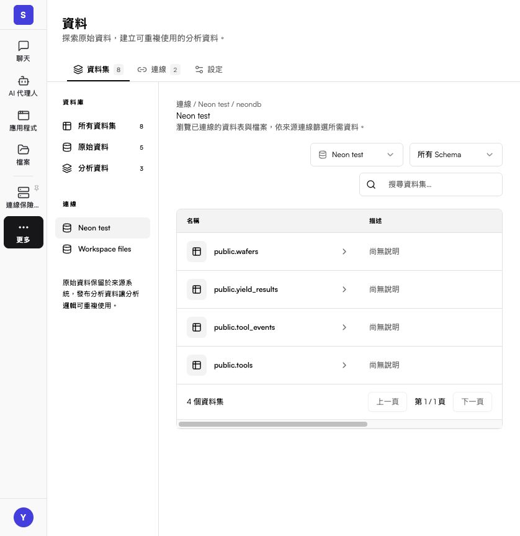The image size is (520, 536).
Task: Select 原始資料 in the library list
Action: click(x=103, y=147)
